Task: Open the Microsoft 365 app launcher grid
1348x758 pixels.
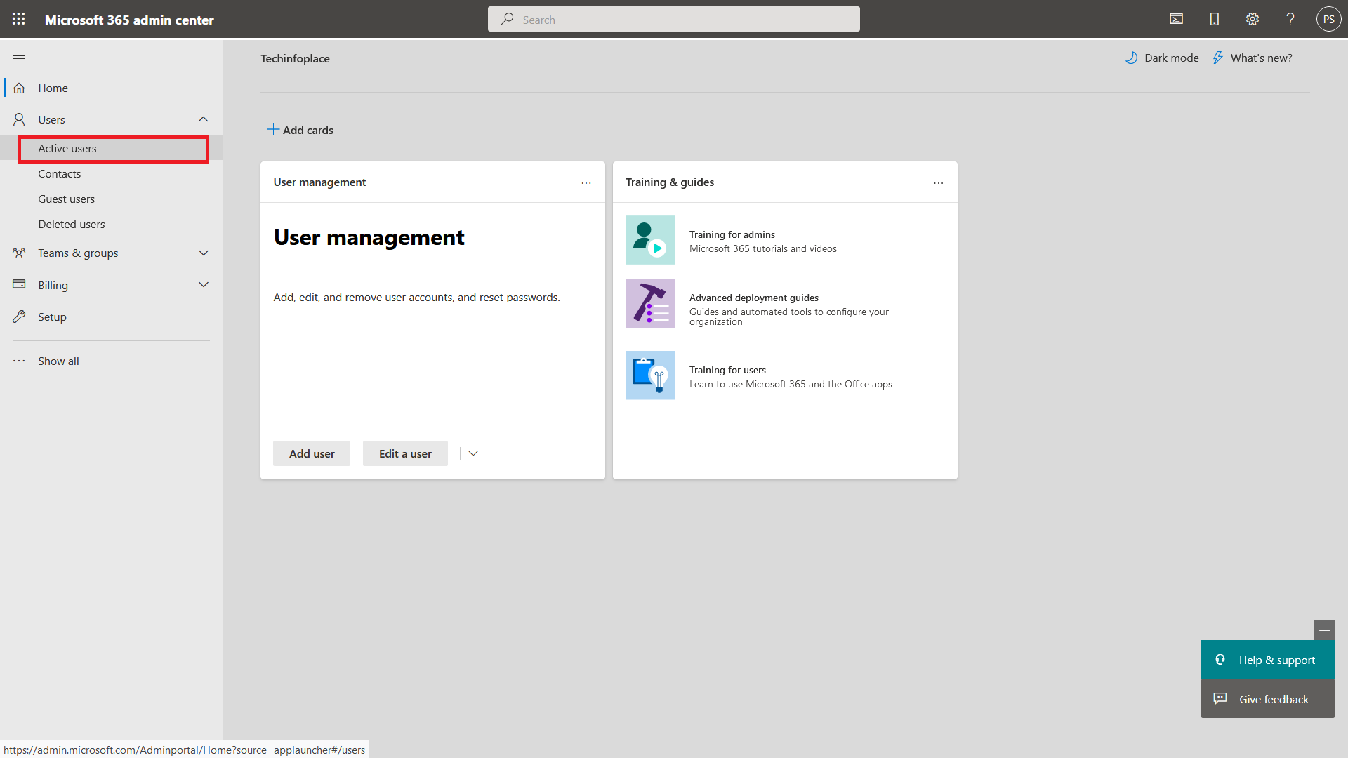Action: pyautogui.click(x=19, y=19)
